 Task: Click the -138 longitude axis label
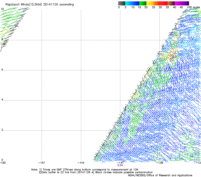(160, 163)
